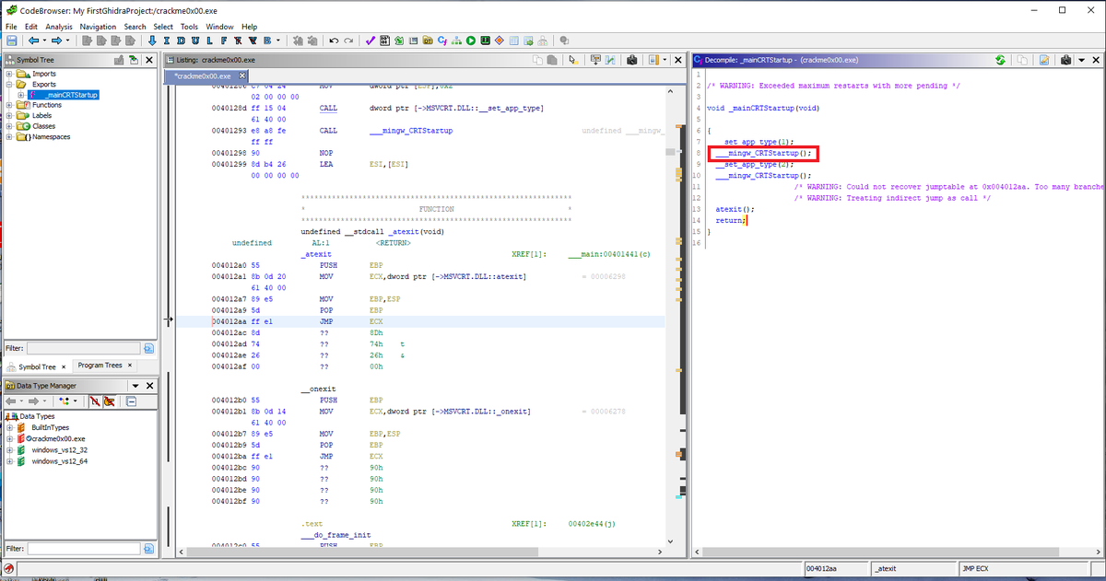
Task: Expand the _mainCRTStartup node
Action: [21, 95]
